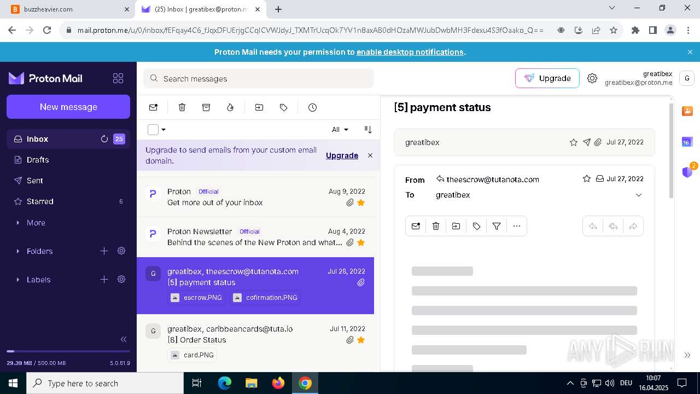
Task: Click Upgrade link in custom domain banner
Action: 342,155
